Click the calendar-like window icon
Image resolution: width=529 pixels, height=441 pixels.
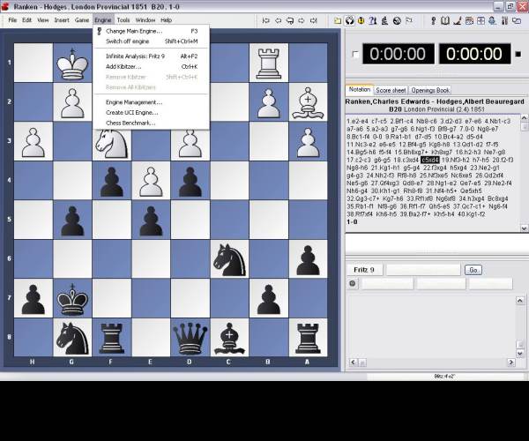[x=469, y=21]
